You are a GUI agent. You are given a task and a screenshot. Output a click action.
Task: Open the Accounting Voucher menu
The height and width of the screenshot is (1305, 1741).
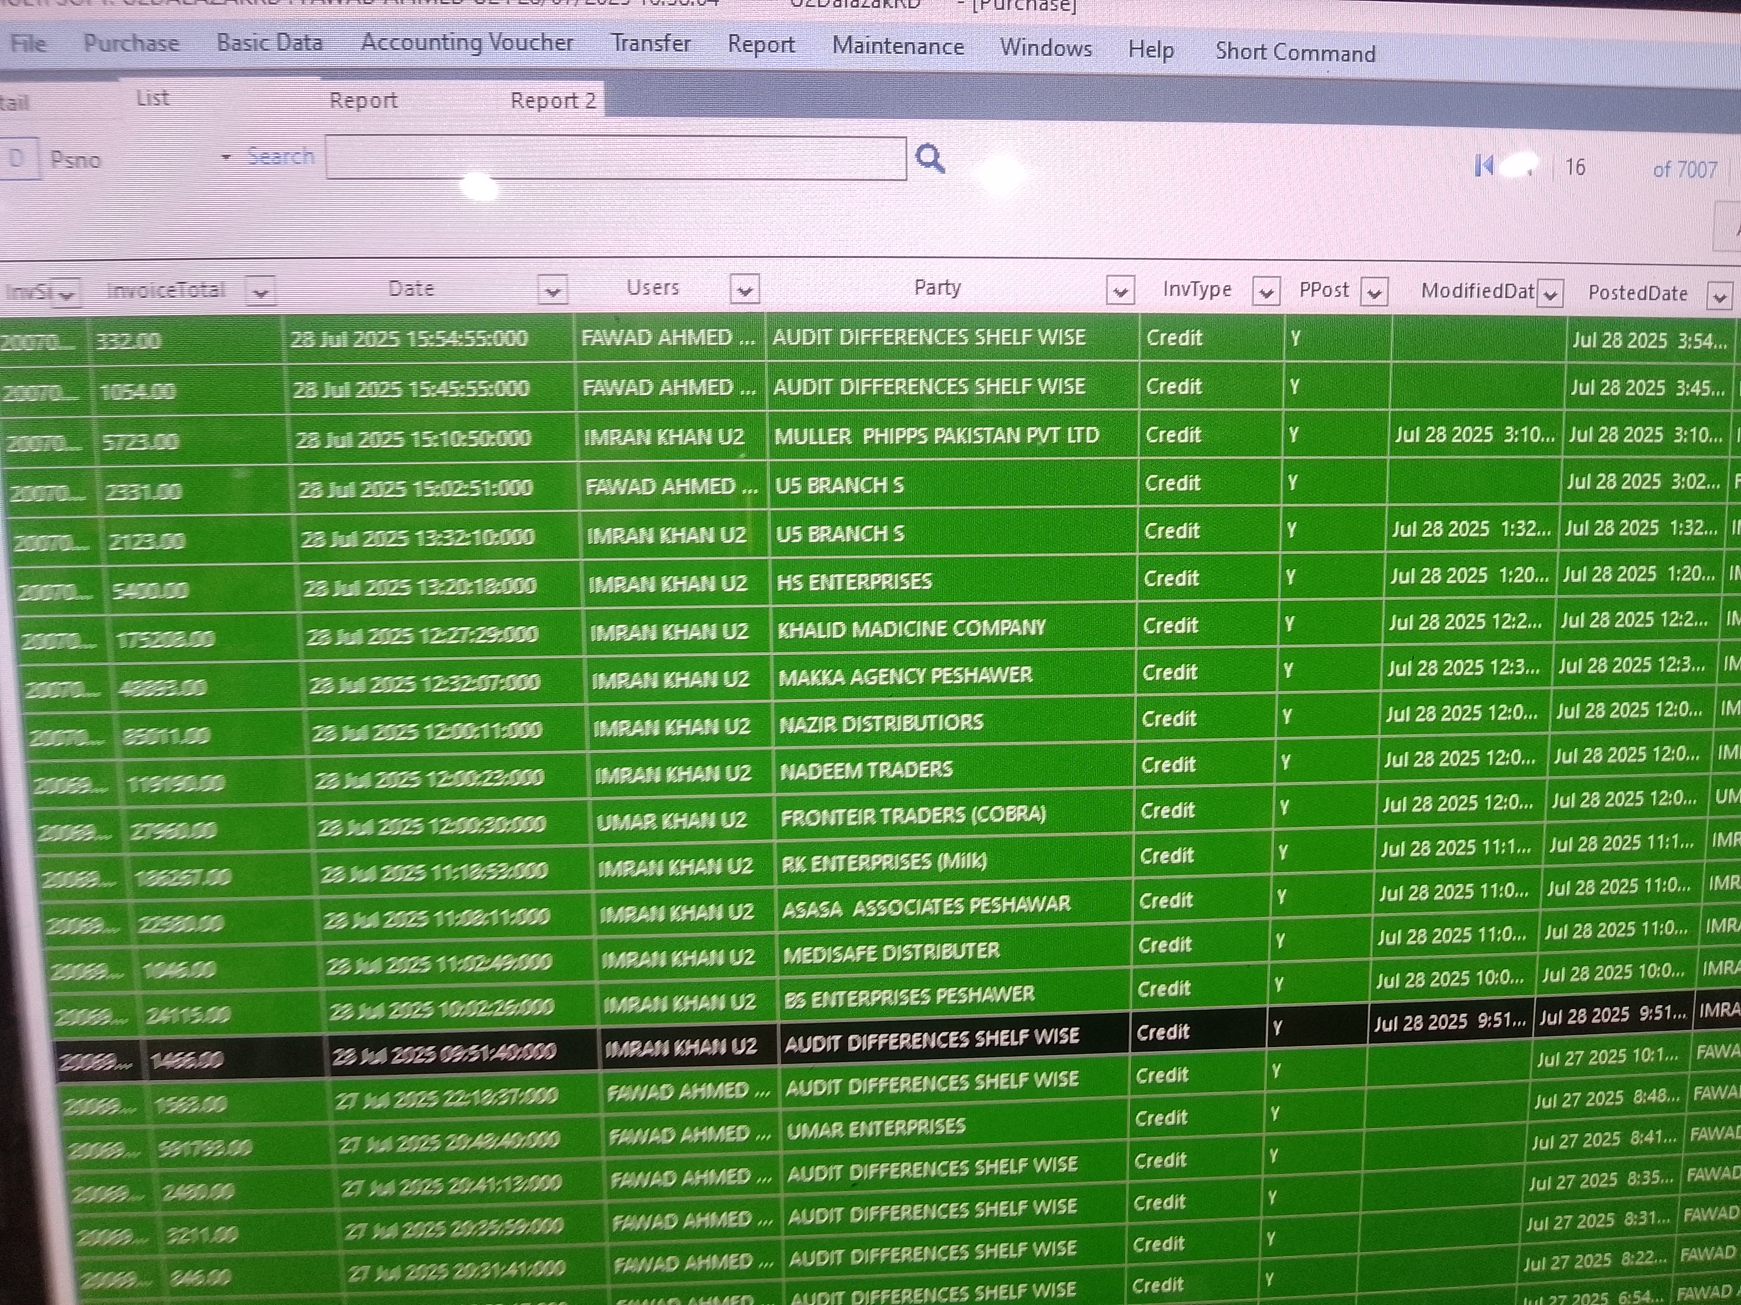click(467, 42)
